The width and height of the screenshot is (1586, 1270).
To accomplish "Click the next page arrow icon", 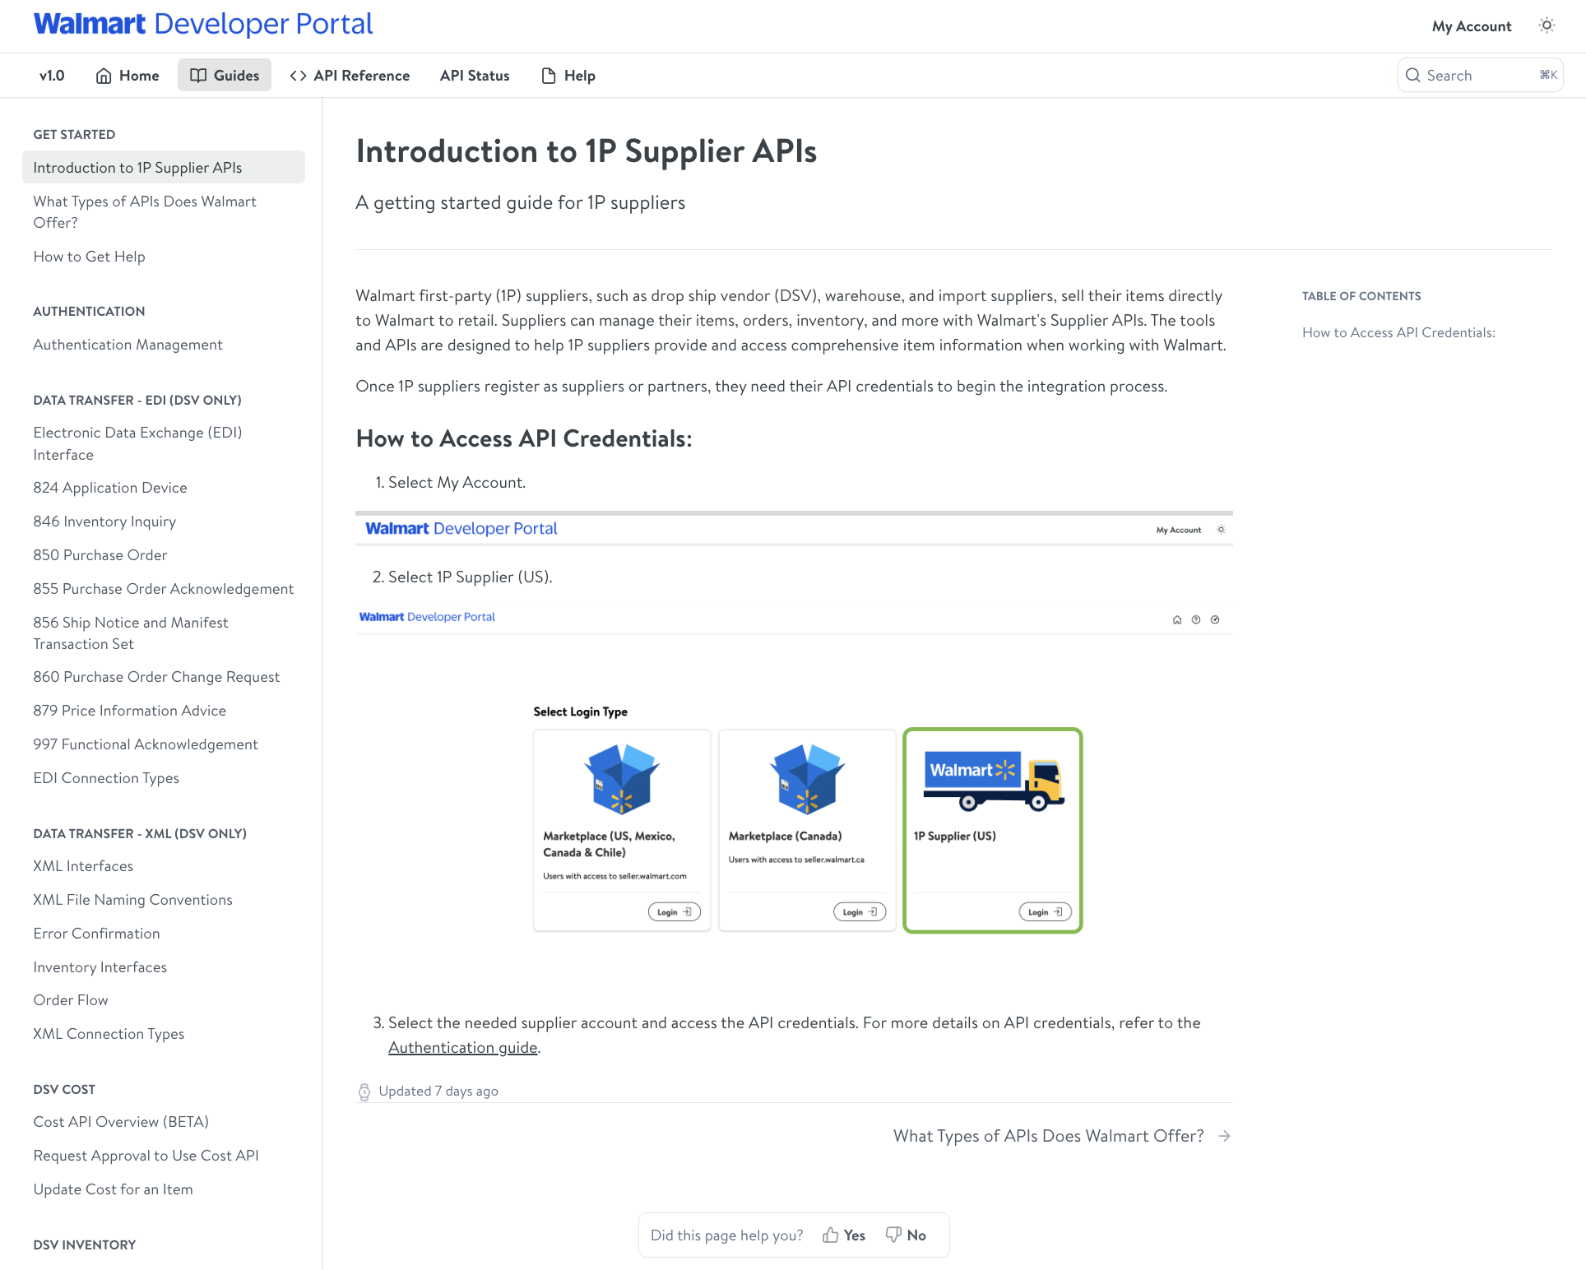I will click(1225, 1136).
